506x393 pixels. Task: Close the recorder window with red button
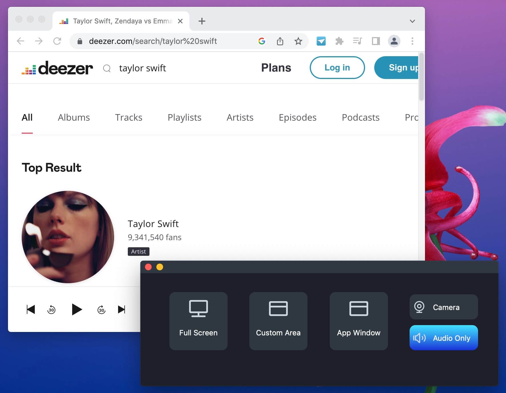(148, 267)
